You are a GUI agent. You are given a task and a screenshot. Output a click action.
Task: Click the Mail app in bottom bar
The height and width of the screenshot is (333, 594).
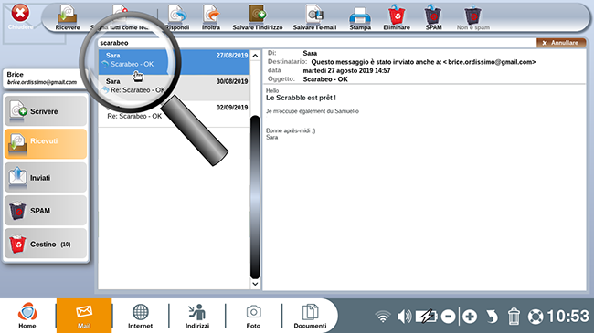(84, 316)
